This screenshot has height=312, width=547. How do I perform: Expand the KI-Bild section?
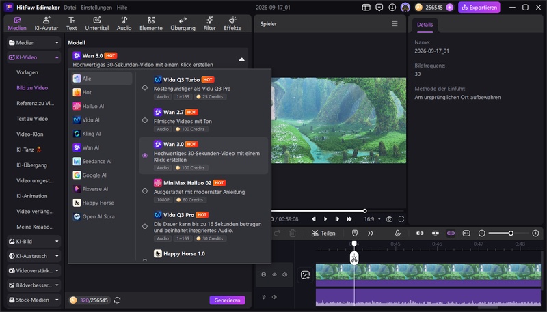(34, 241)
